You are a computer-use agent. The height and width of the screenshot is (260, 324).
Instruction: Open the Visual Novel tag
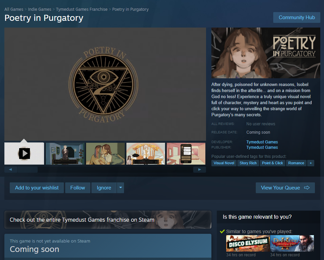pyautogui.click(x=224, y=163)
